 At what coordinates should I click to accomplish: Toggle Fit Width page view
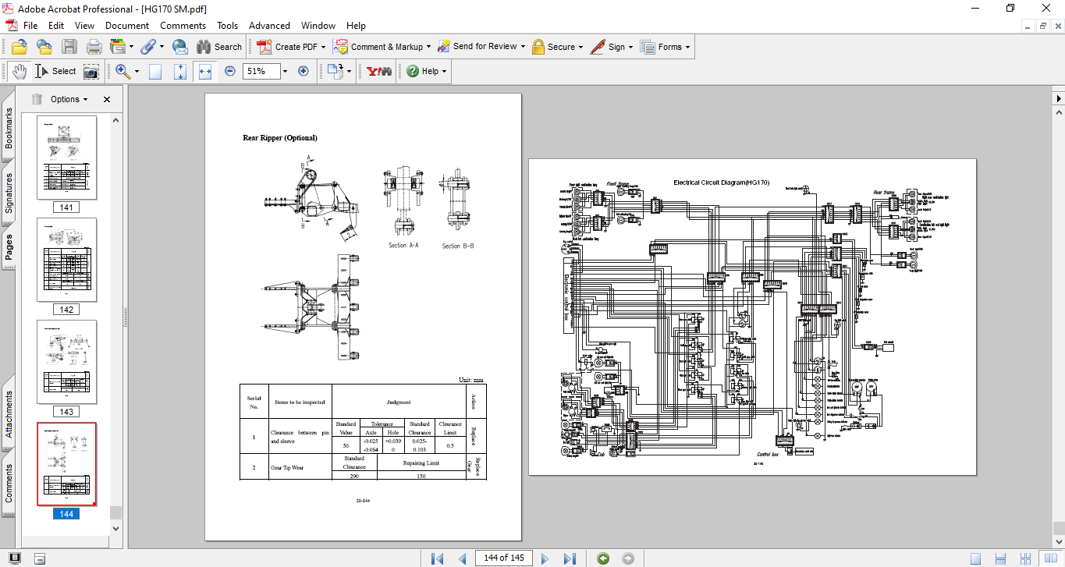205,71
